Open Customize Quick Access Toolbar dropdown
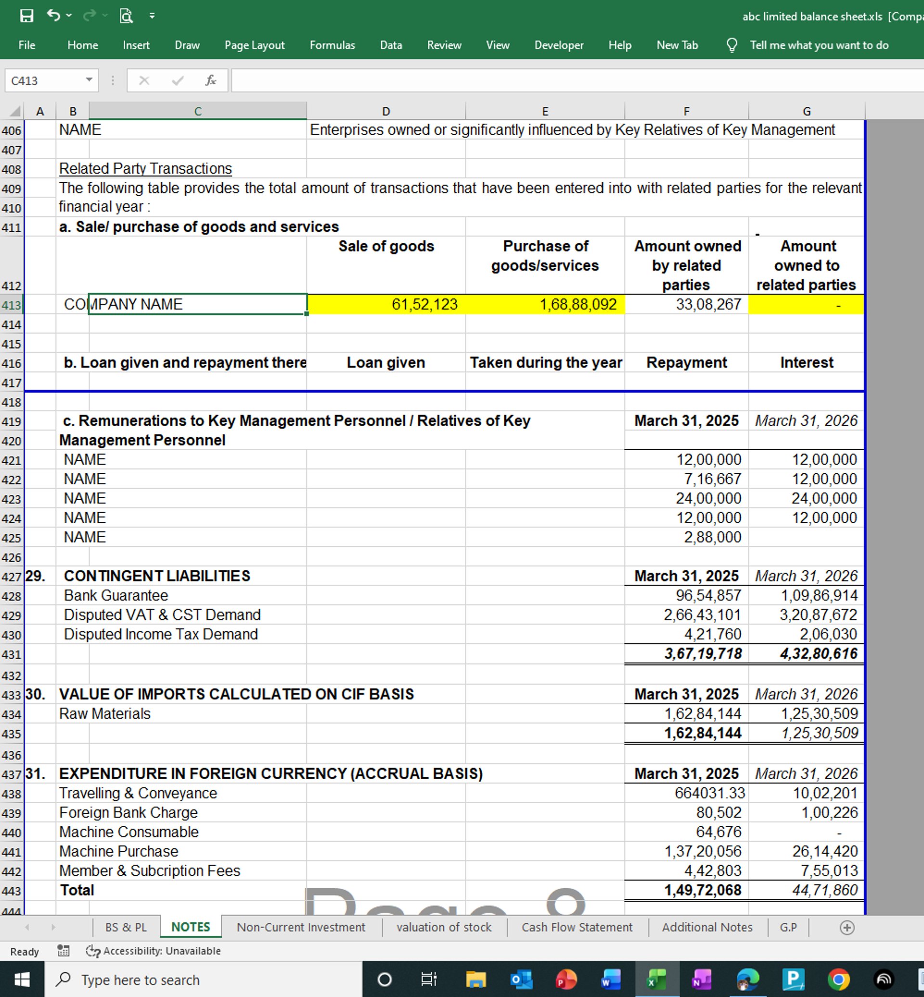Image resolution: width=924 pixels, height=997 pixels. coord(152,16)
